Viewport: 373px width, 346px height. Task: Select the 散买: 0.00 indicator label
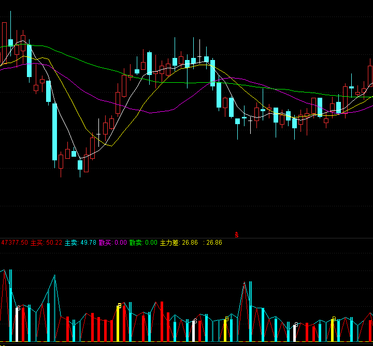(113, 243)
